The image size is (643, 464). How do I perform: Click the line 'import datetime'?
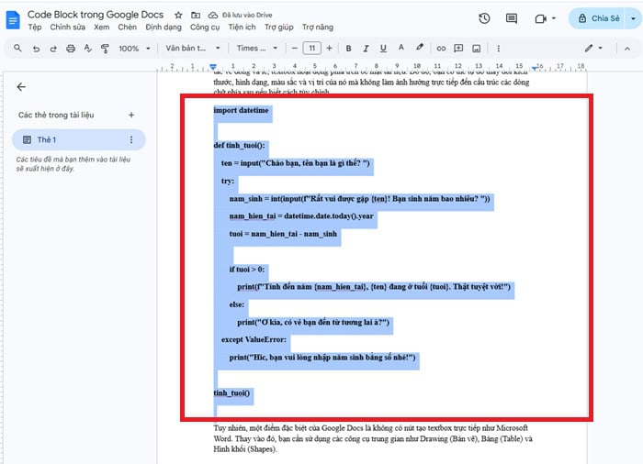click(x=241, y=110)
